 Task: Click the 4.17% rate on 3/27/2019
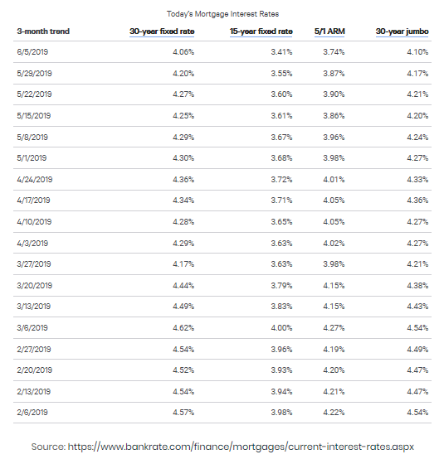183,264
